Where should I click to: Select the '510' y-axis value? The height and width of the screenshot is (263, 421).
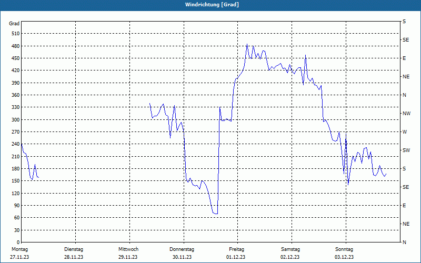coord(16,34)
